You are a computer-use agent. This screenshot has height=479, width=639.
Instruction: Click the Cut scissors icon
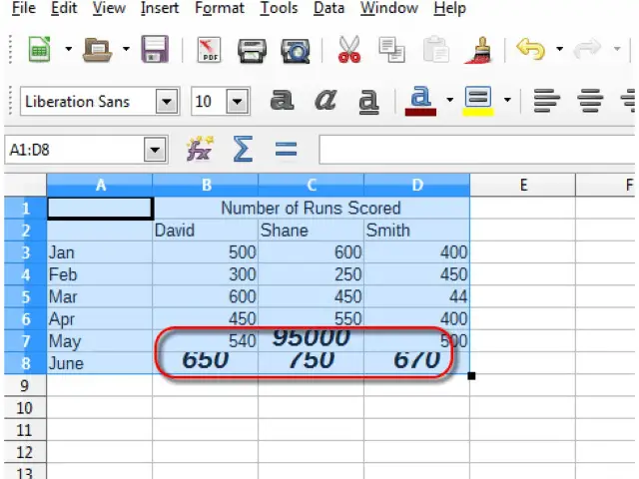tap(349, 49)
